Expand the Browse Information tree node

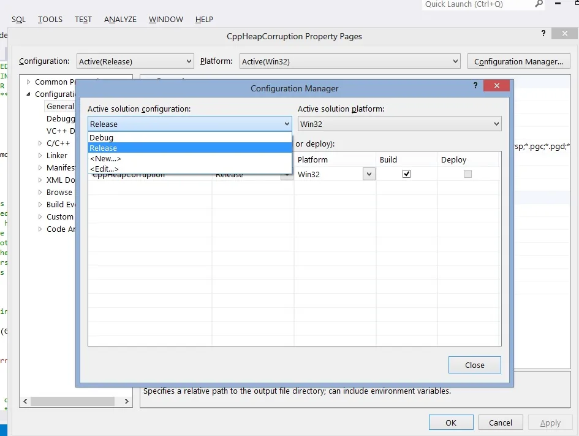[40, 192]
